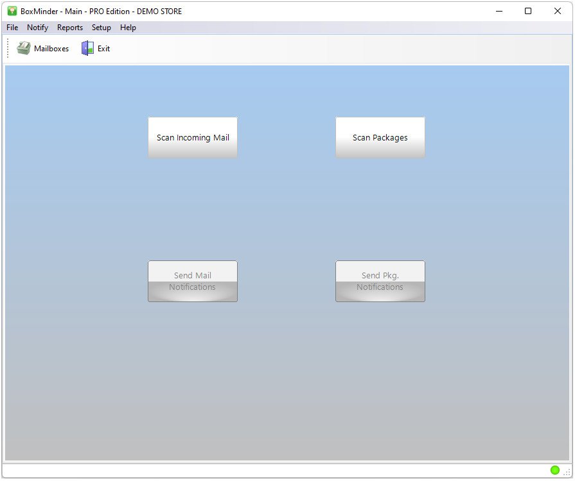Click the BoxMinder app icon in title bar

(12, 11)
